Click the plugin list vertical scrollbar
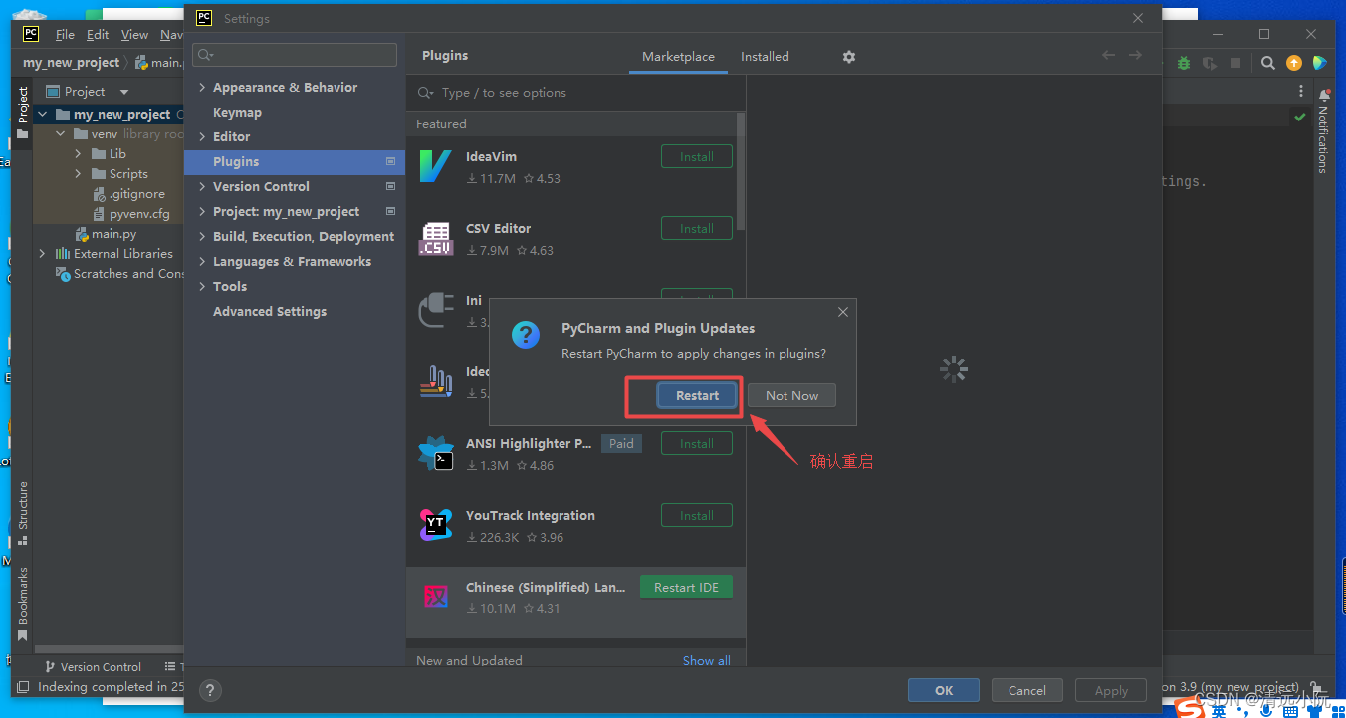 click(x=741, y=171)
